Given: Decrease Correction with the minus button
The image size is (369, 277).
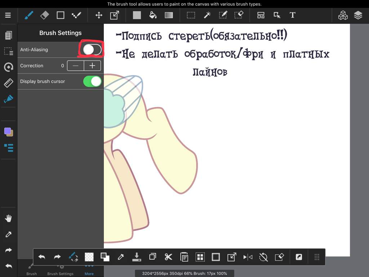Looking at the screenshot, I should (76, 66).
